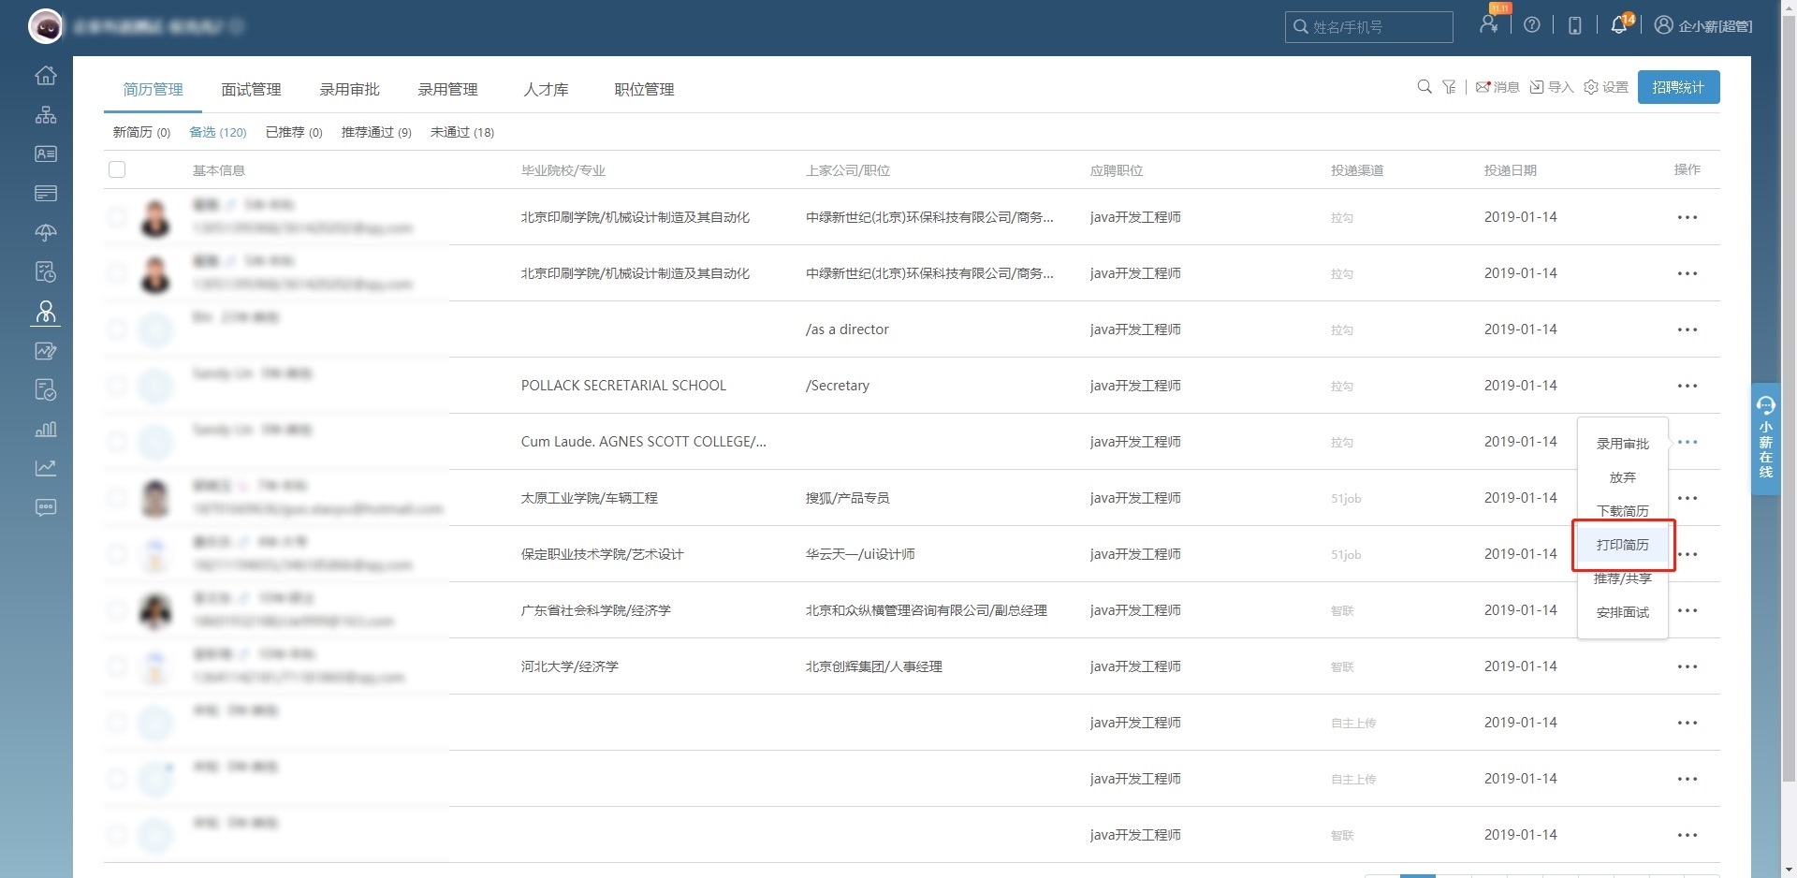
Task: Open the bar chart statistics sidebar icon
Action: pyautogui.click(x=45, y=429)
